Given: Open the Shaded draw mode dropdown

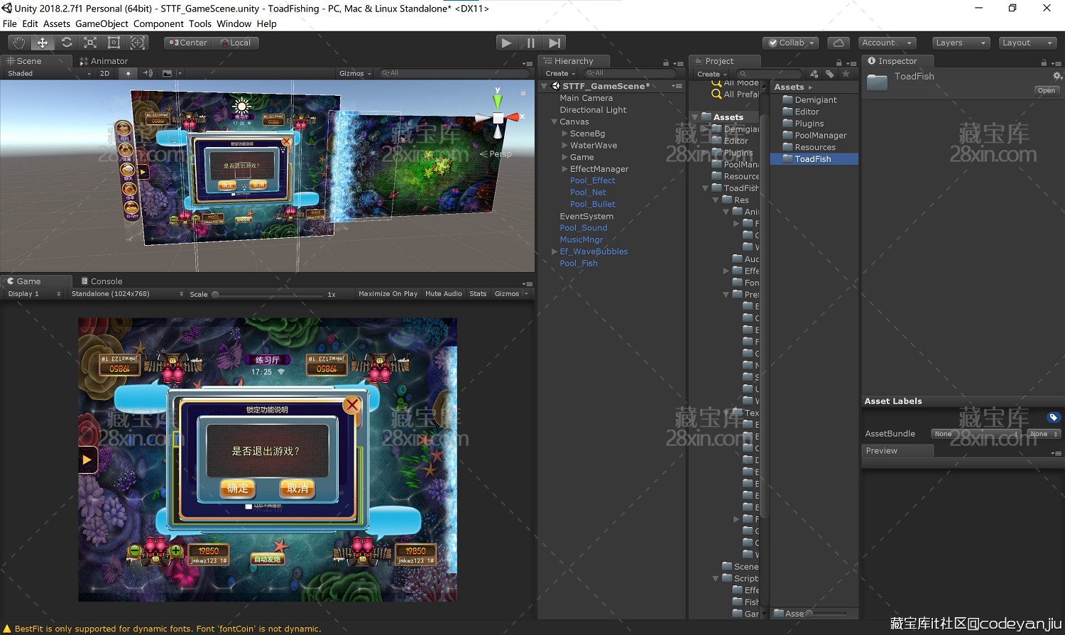Looking at the screenshot, I should pos(48,73).
